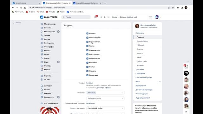Open Сообщества in left sidebar
The height and width of the screenshot is (114, 203).
coord(49,43)
